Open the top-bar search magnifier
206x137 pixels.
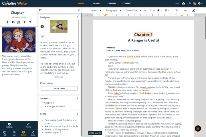pos(190,3)
